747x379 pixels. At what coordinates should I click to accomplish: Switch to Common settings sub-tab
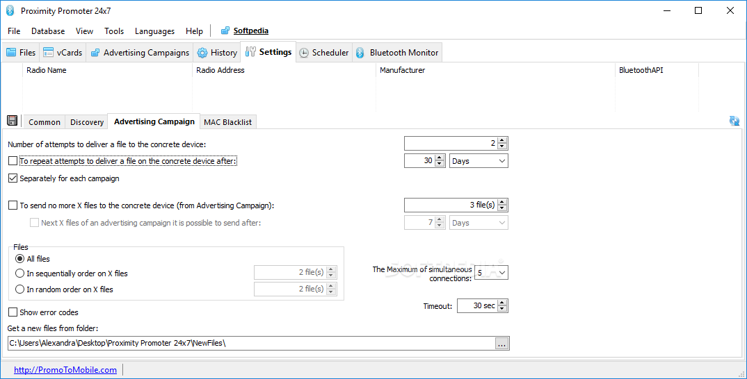(x=45, y=122)
